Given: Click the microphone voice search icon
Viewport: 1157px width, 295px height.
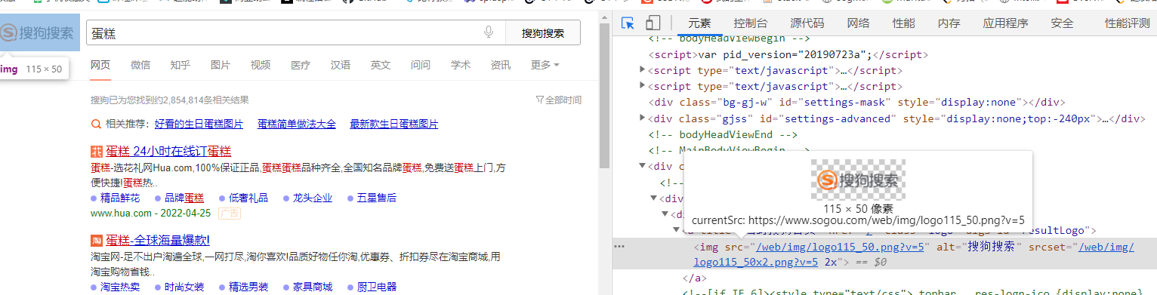Looking at the screenshot, I should (489, 32).
